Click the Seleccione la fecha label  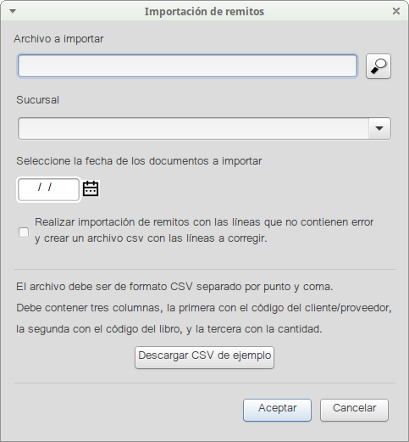[139, 161]
